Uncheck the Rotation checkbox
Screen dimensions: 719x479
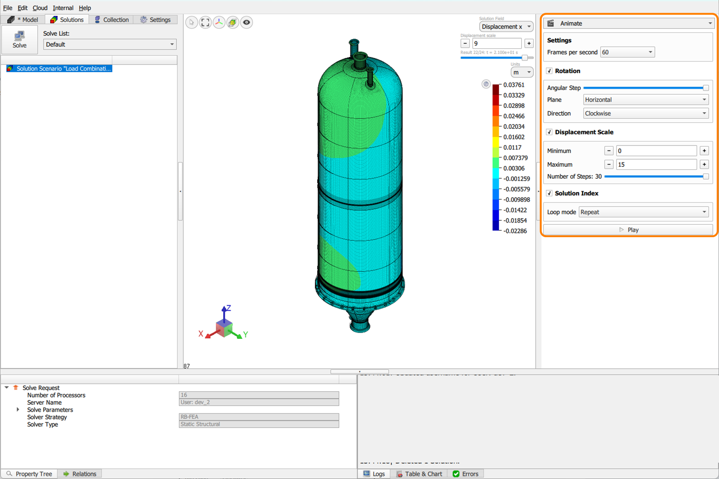coord(549,71)
